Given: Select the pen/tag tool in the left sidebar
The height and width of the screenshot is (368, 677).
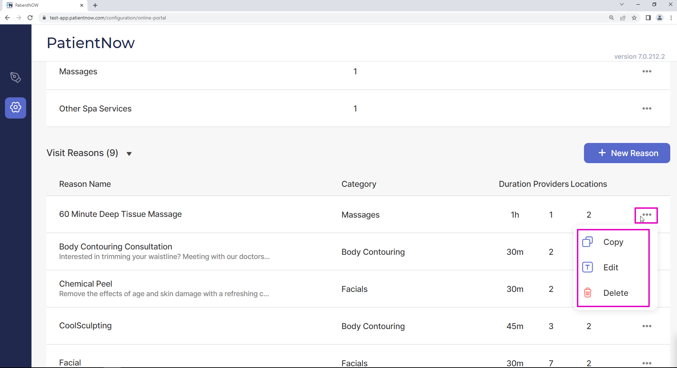Looking at the screenshot, I should pos(16,77).
